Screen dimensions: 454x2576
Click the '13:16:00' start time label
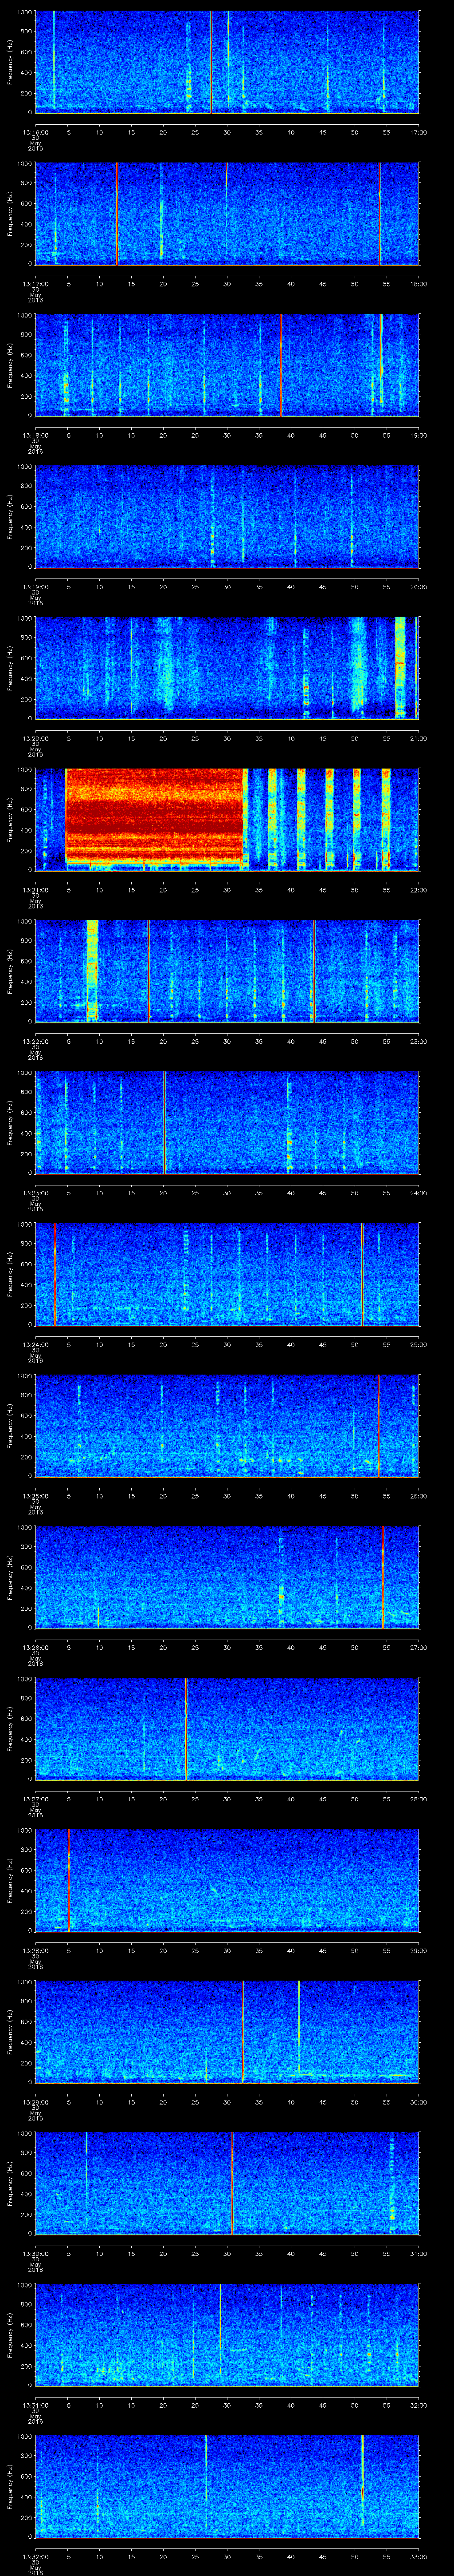[35, 131]
